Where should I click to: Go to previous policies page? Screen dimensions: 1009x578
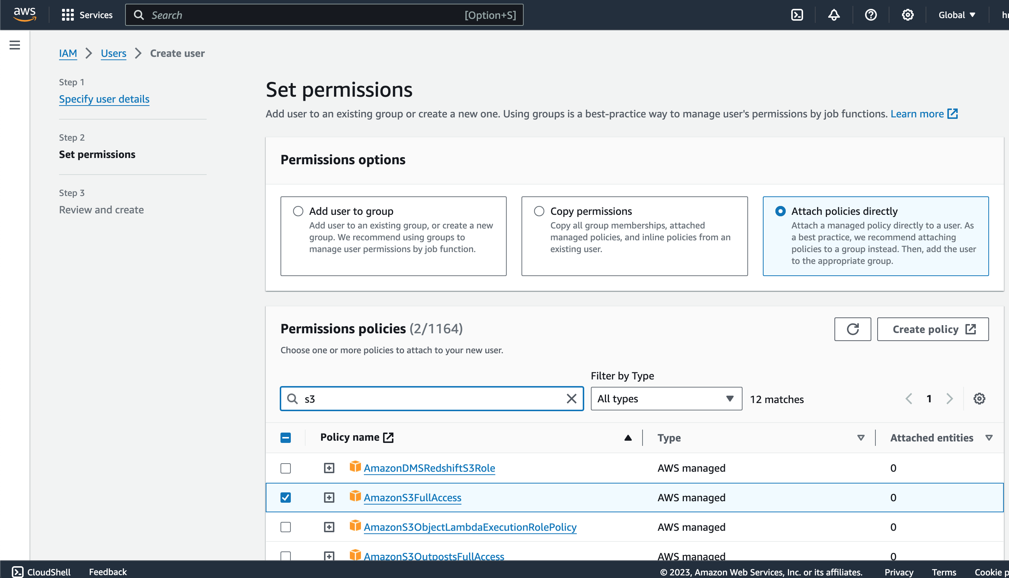point(909,399)
